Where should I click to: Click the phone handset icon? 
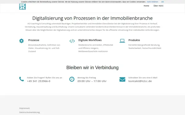pyautogui.click(x=22, y=79)
